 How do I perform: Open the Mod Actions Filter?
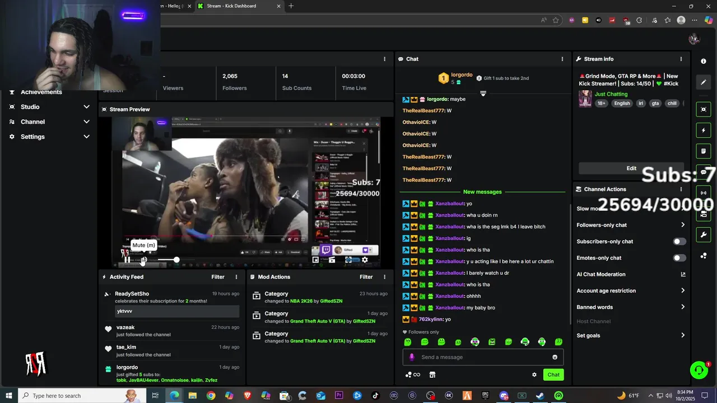[x=366, y=277]
